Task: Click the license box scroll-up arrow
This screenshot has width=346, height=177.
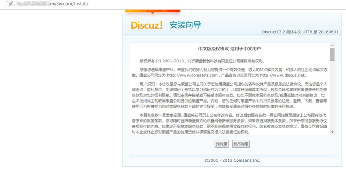Action: click(x=332, y=45)
